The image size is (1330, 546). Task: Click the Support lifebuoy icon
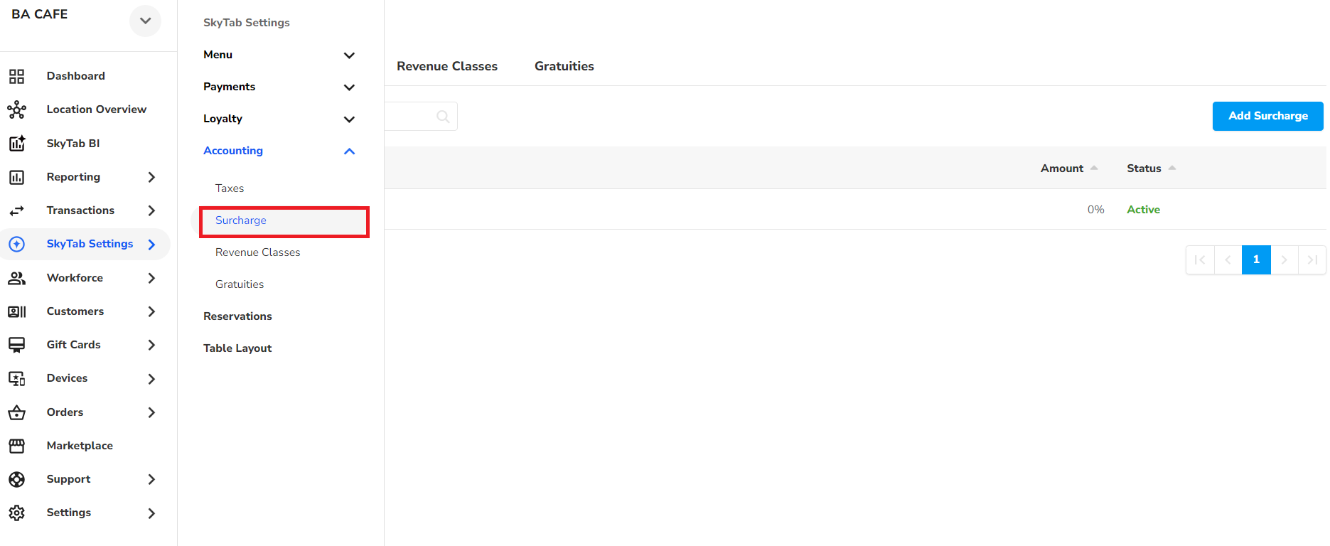[16, 479]
